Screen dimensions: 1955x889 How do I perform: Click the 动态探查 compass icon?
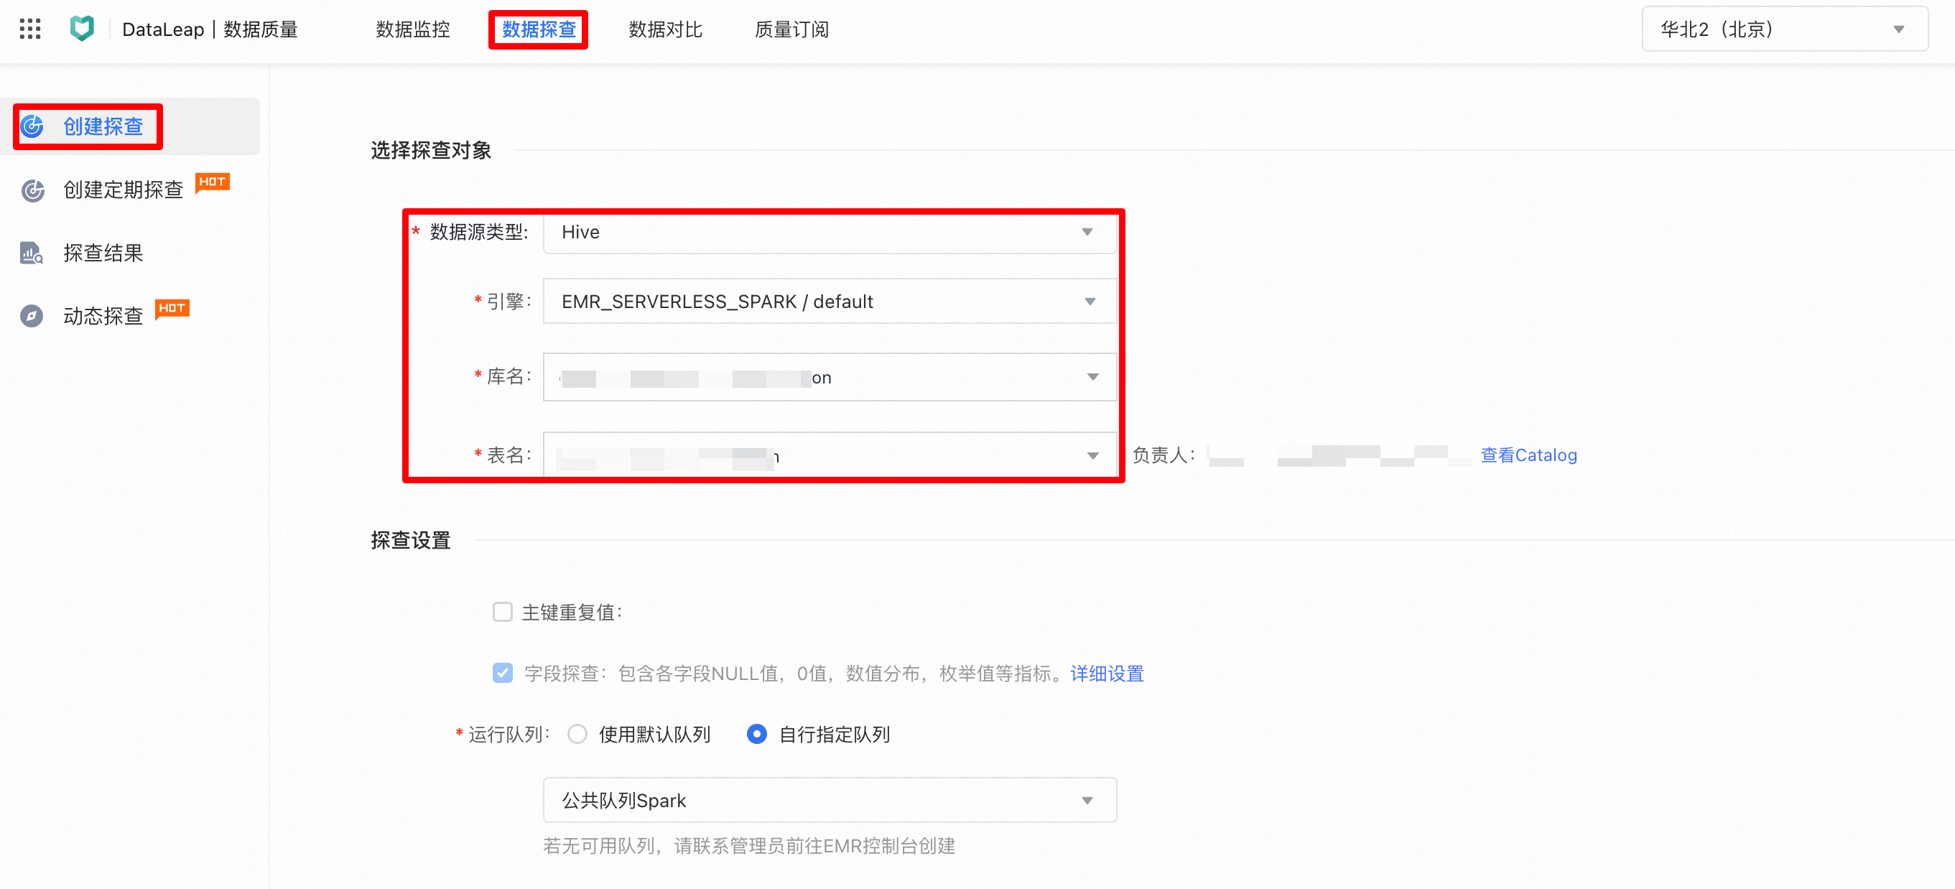point(32,315)
